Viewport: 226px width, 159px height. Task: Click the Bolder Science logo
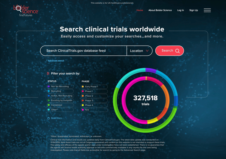tap(25, 10)
